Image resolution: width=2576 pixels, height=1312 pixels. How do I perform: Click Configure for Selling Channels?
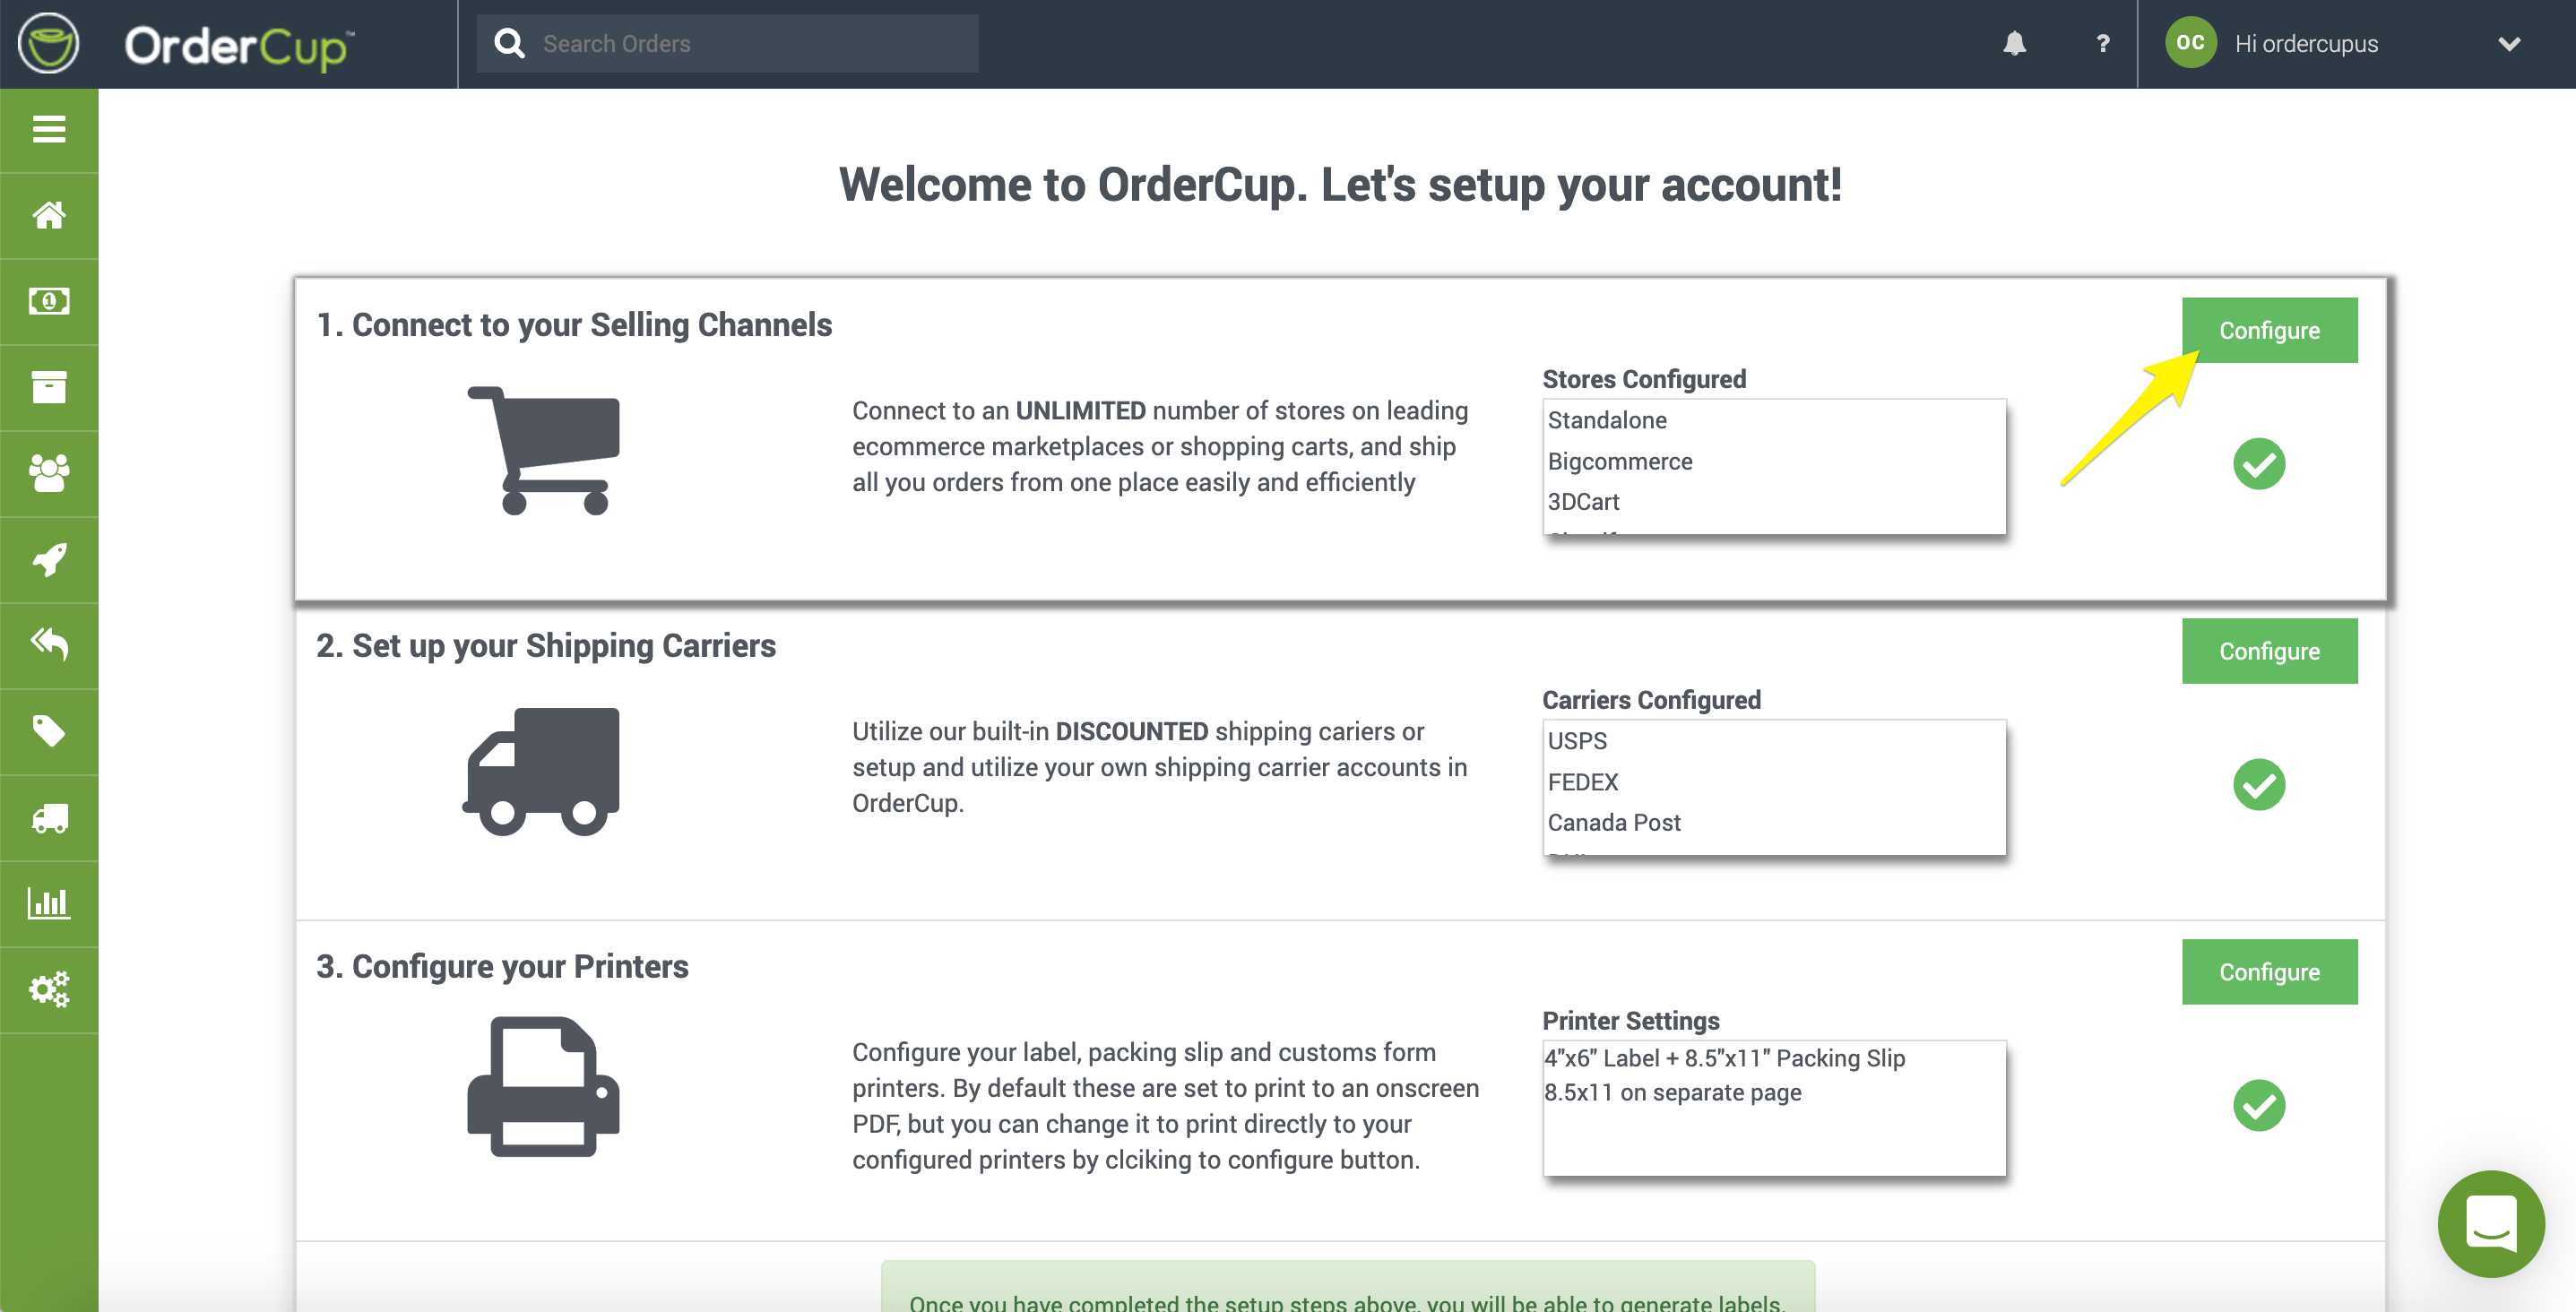2268,330
